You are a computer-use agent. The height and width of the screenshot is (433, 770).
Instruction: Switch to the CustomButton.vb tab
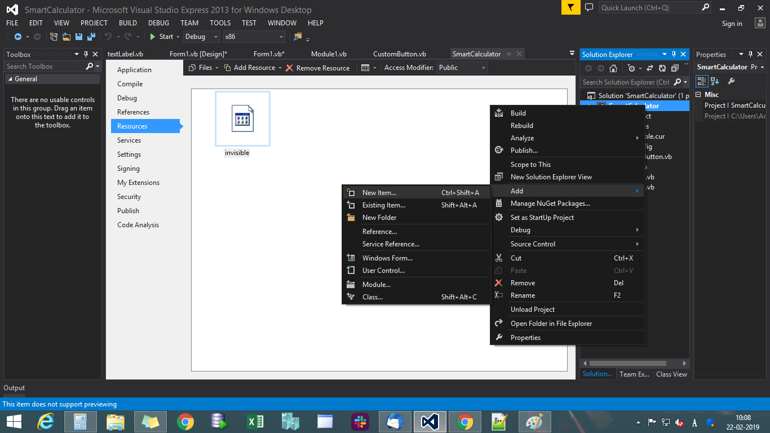click(400, 54)
